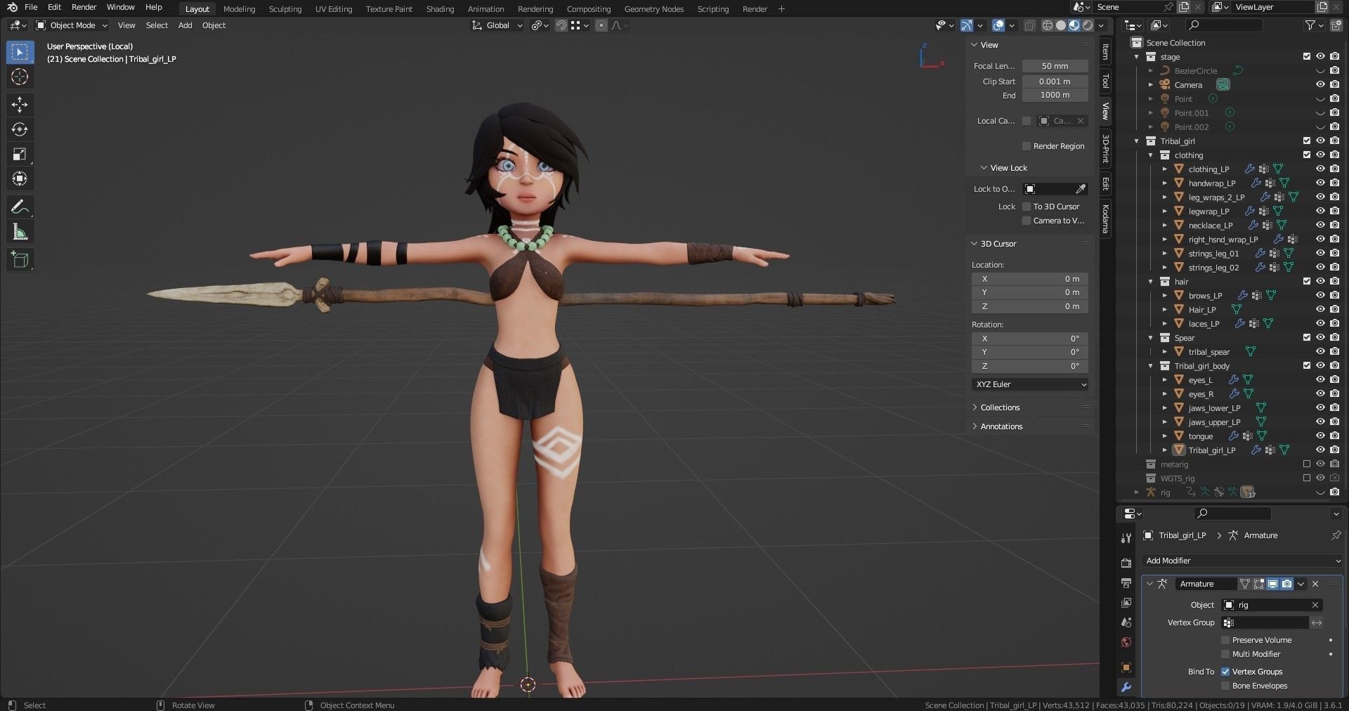
Task: Expand the Annotations panel
Action: (1001, 426)
